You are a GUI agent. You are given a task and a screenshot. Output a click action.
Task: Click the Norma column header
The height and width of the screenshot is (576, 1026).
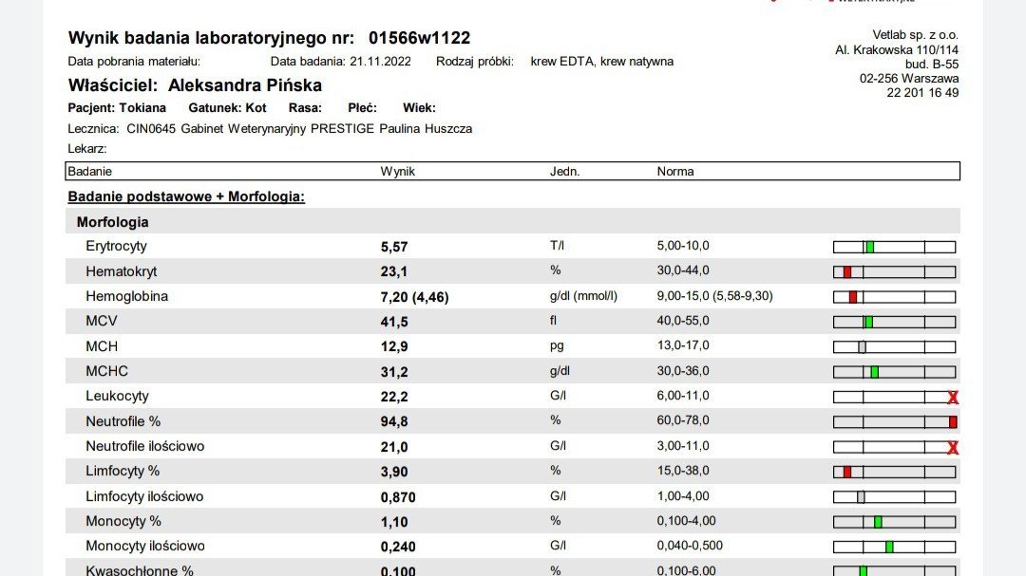coord(675,172)
